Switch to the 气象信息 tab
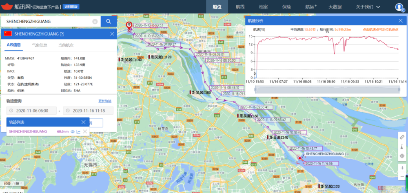408x193 pixels. [40, 45]
